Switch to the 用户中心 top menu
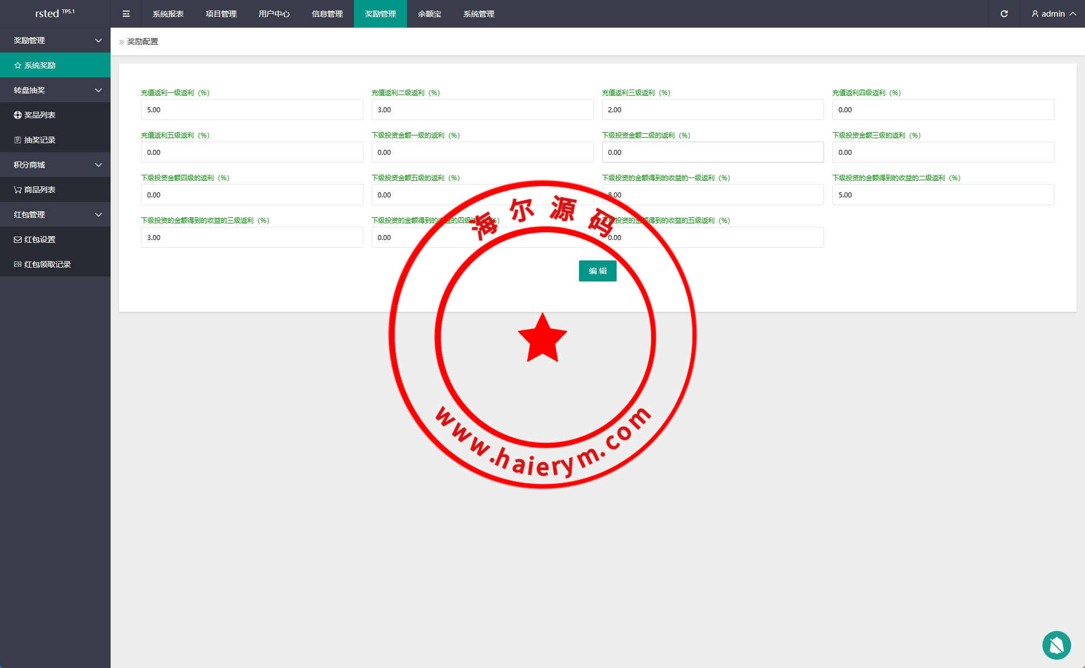 pyautogui.click(x=274, y=14)
